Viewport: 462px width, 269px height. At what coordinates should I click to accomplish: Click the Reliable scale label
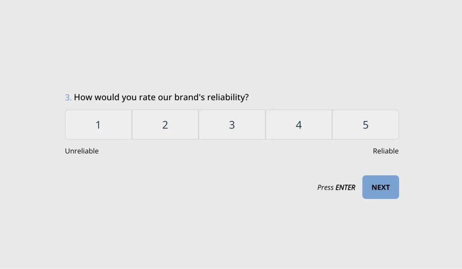385,151
